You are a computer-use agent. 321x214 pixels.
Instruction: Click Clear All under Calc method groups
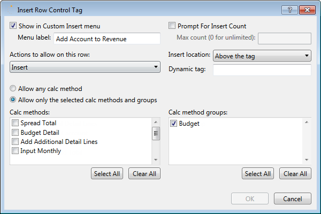(295, 173)
